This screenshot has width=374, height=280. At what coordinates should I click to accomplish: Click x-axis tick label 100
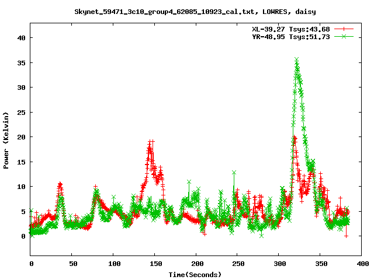click(x=115, y=264)
